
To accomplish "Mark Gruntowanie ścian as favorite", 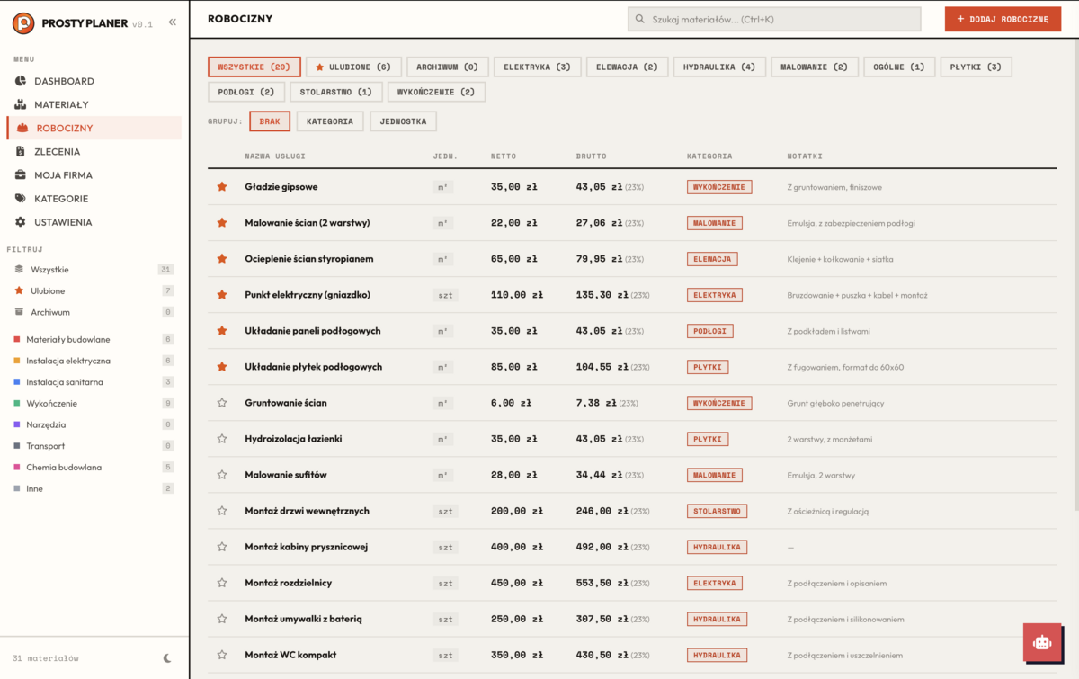I will [222, 403].
